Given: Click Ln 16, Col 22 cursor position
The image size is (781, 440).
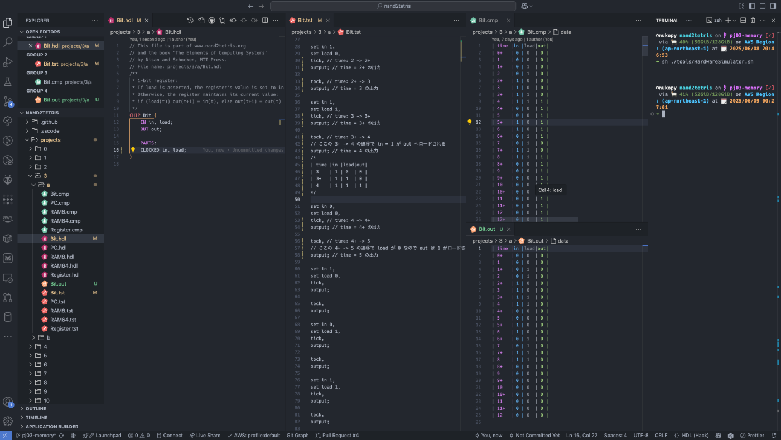Looking at the screenshot, I should point(582,436).
